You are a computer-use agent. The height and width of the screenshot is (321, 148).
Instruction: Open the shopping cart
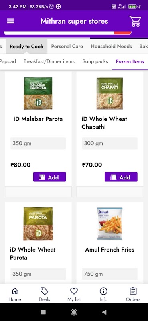tap(135, 21)
